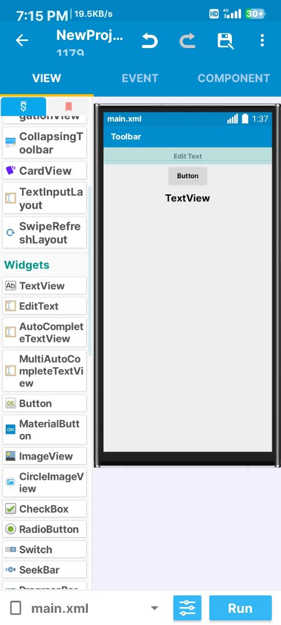Open the layout properties sliders button
This screenshot has width=281, height=625.
pos(187,608)
